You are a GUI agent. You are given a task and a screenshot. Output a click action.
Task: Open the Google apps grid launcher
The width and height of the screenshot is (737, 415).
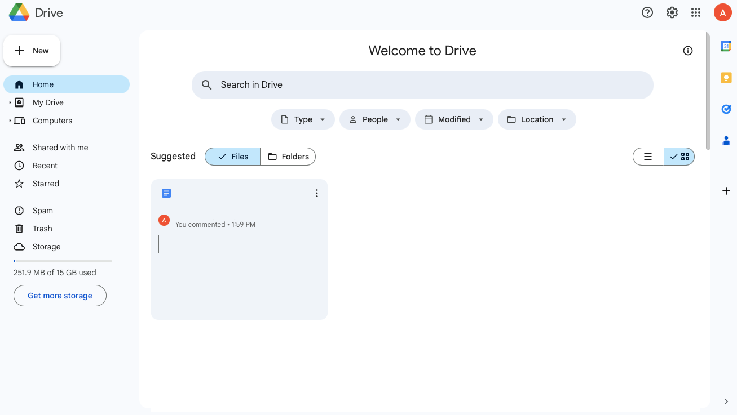(696, 12)
